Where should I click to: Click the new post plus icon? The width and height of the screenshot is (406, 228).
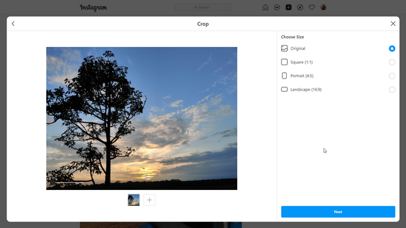289,7
